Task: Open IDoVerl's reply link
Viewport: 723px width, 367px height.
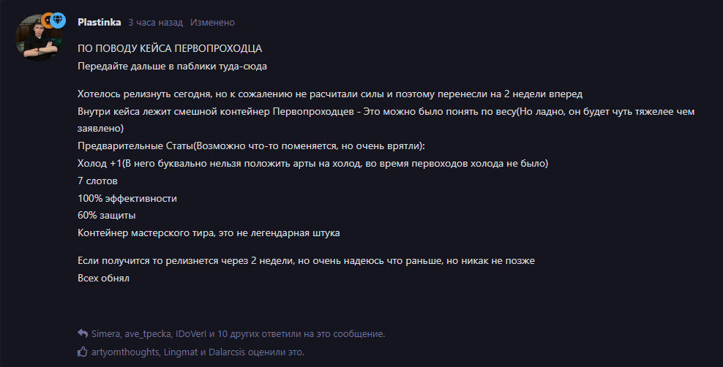Action: point(191,334)
